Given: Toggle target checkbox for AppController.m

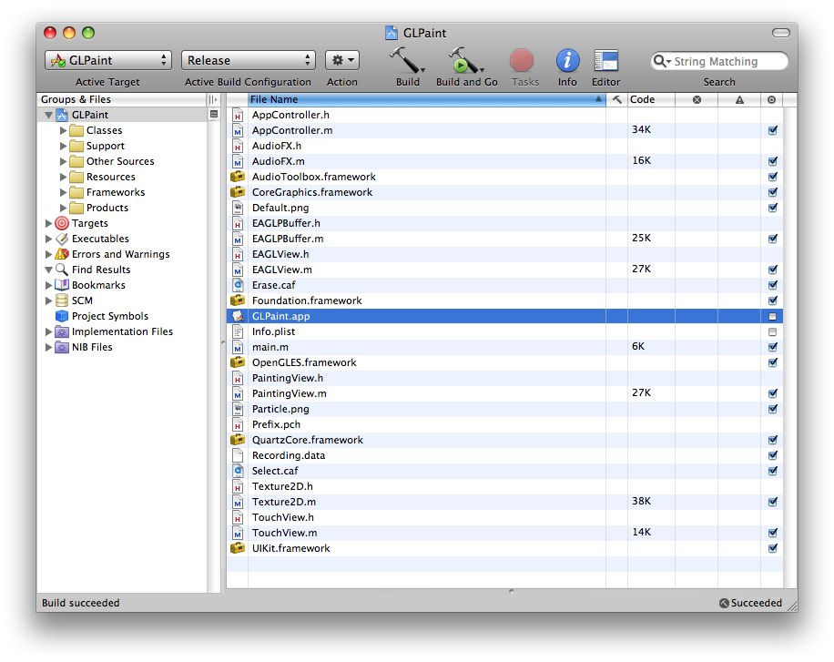Looking at the screenshot, I should [x=773, y=130].
